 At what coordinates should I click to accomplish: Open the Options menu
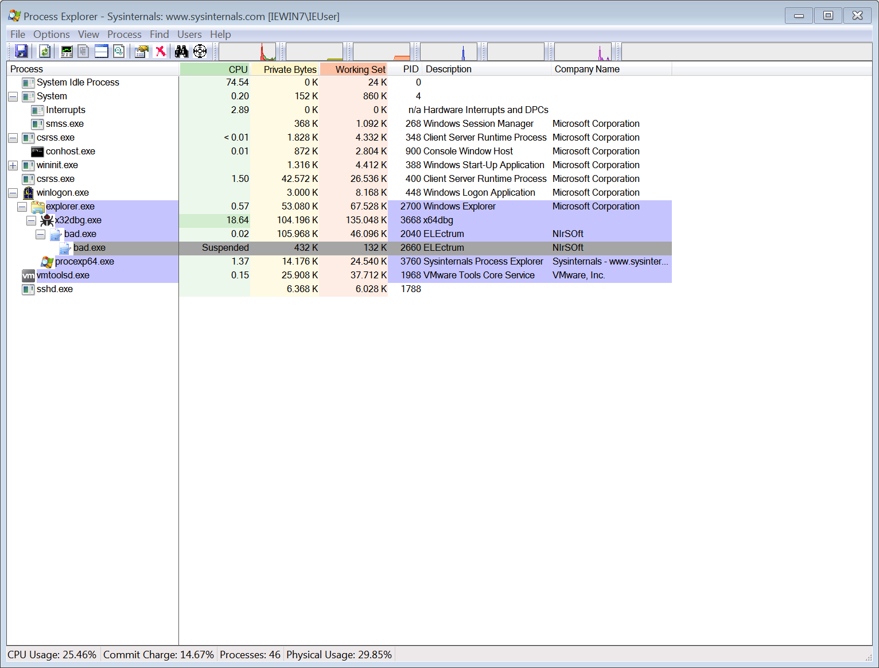[x=51, y=34]
